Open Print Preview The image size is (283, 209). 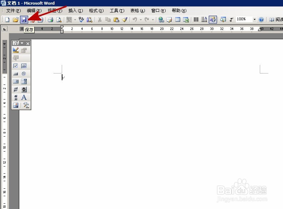pos(59,20)
